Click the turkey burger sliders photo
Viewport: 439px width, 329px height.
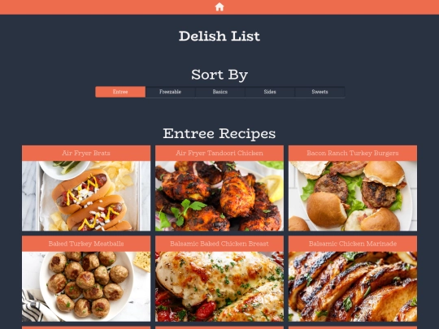353,196
